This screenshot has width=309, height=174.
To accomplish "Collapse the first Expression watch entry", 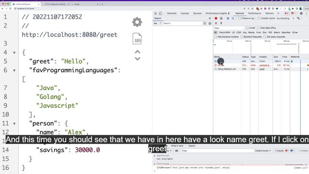I will (x=154, y=156).
